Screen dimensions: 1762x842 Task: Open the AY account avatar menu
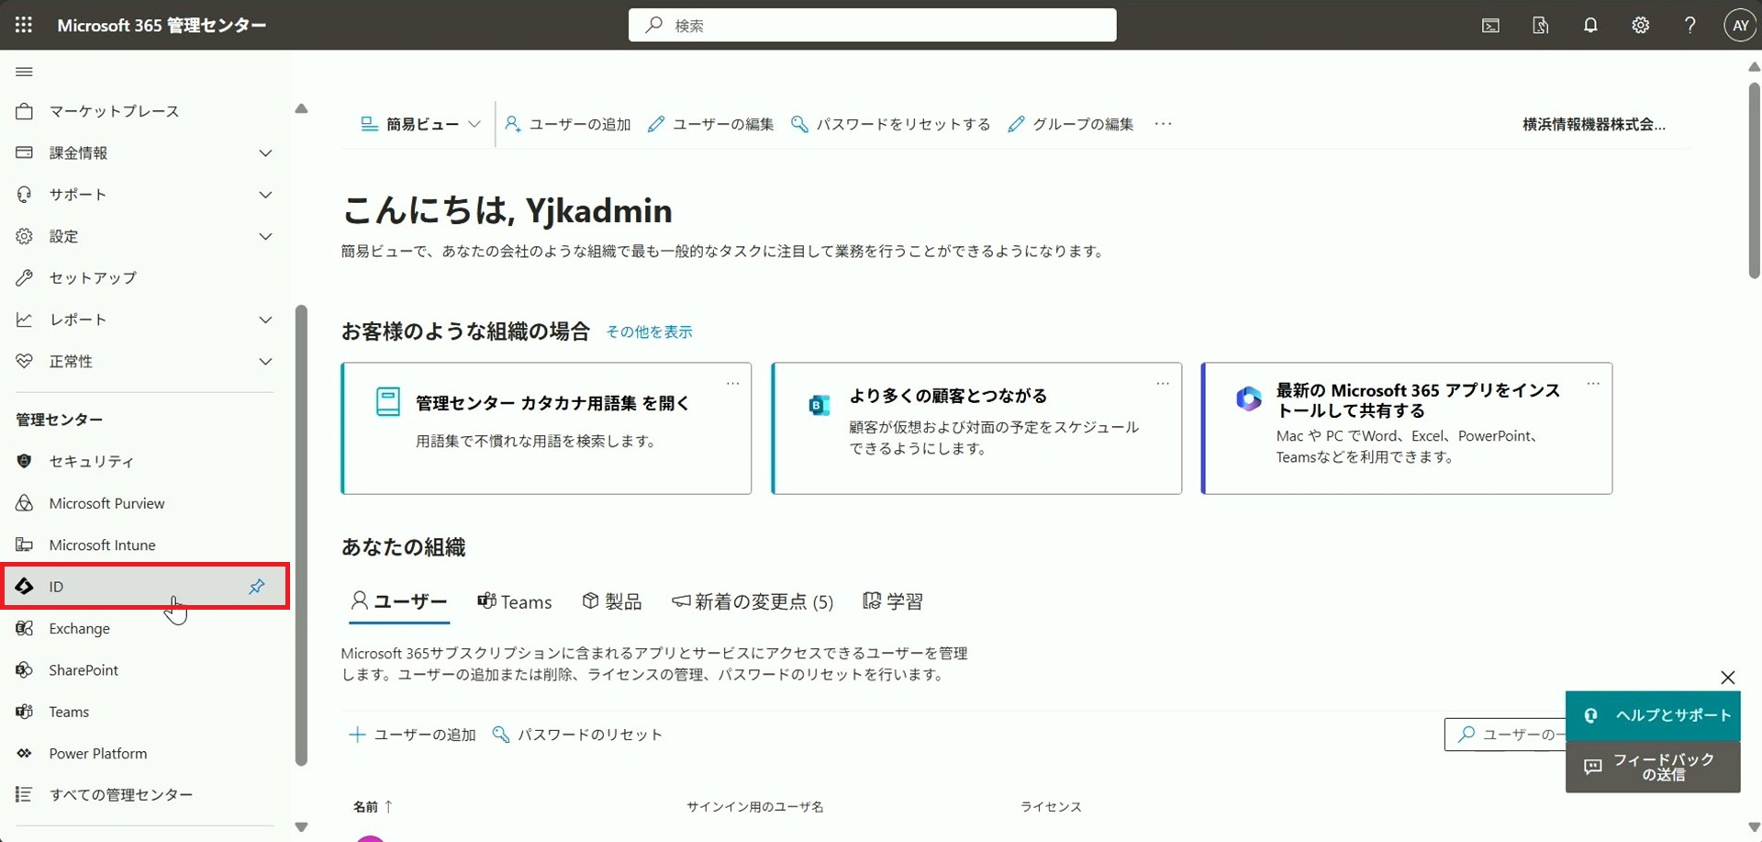pos(1740,26)
